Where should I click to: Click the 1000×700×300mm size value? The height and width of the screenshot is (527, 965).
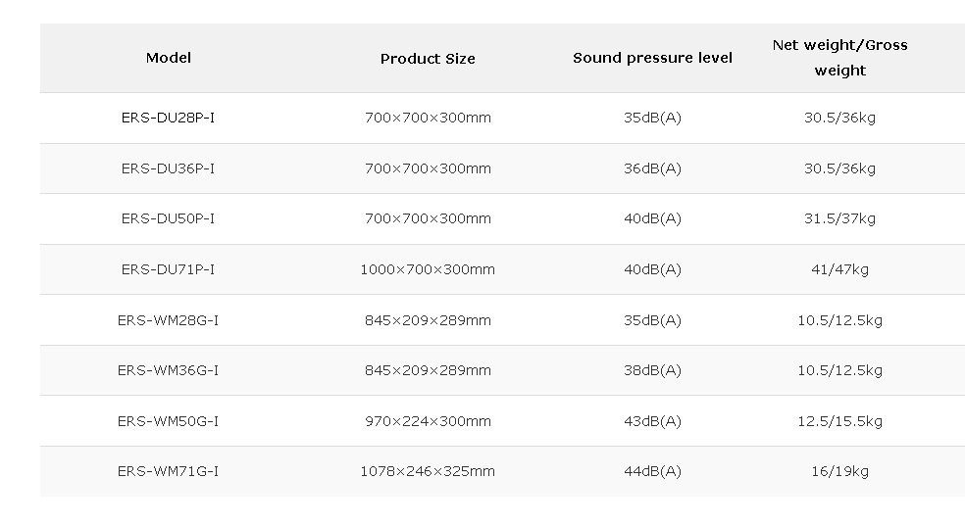tap(428, 269)
